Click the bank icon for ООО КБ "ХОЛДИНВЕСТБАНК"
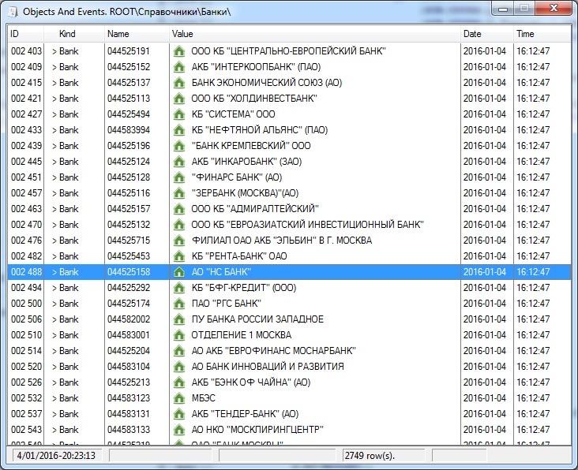The width and height of the screenshot is (578, 470). click(178, 99)
